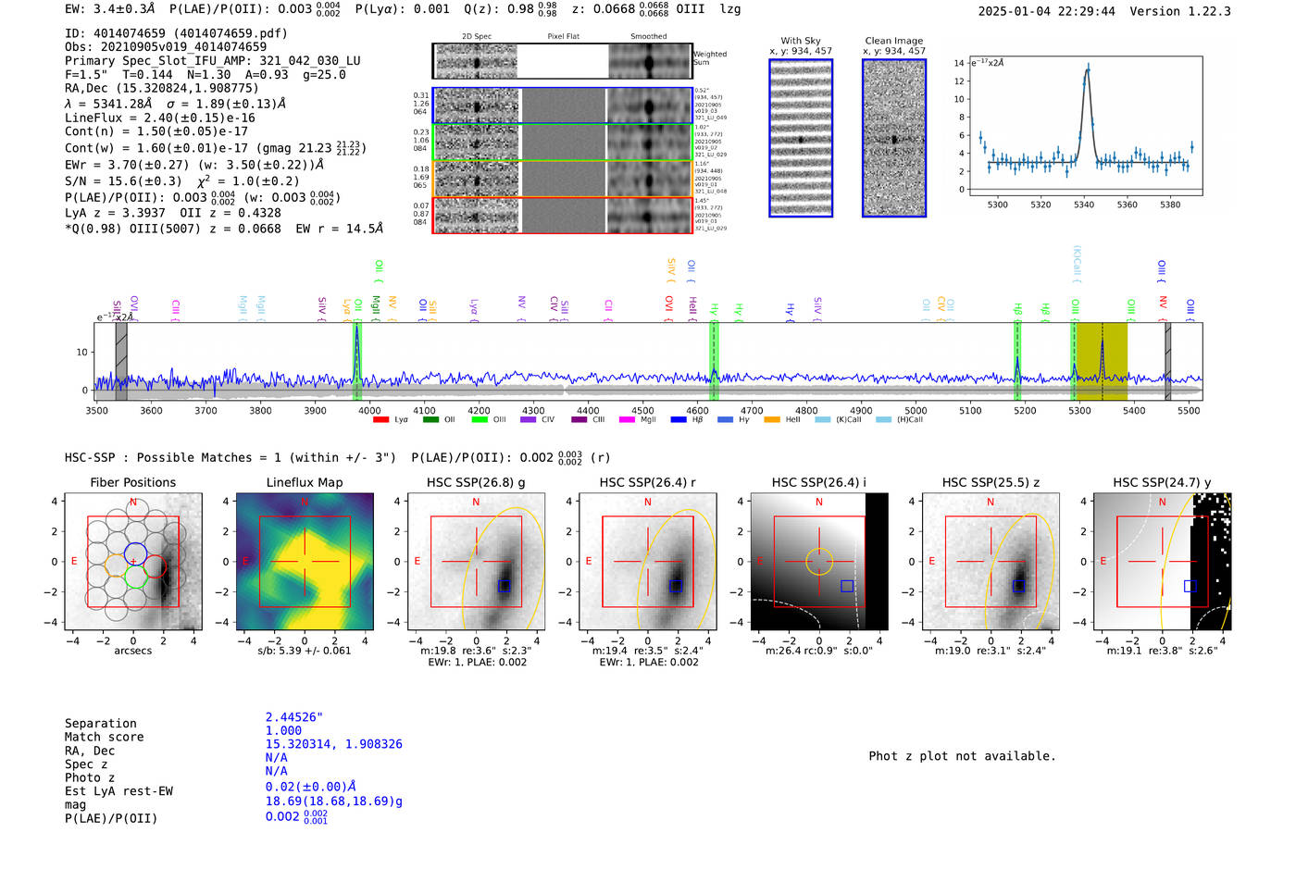This screenshot has width=1296, height=882.
Task: Click the With Sky fiber image
Action: coord(801,138)
